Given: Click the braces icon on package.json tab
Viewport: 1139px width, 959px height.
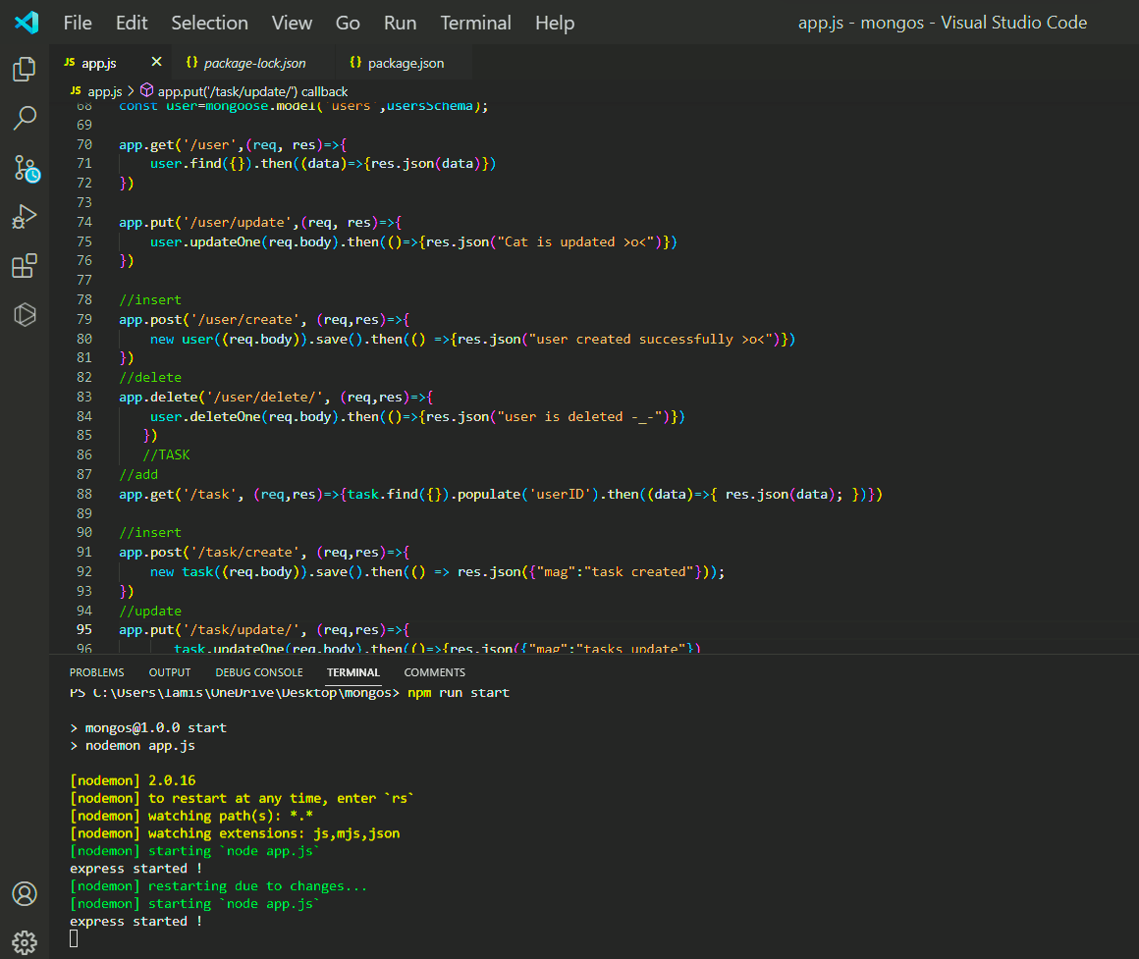Looking at the screenshot, I should tap(355, 63).
